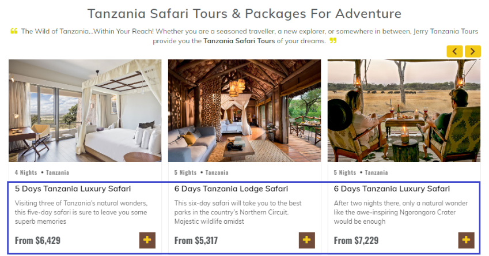The image size is (489, 256).
Task: Open the 5 Days Tanzania Luxury Safari title
Action: click(73, 189)
